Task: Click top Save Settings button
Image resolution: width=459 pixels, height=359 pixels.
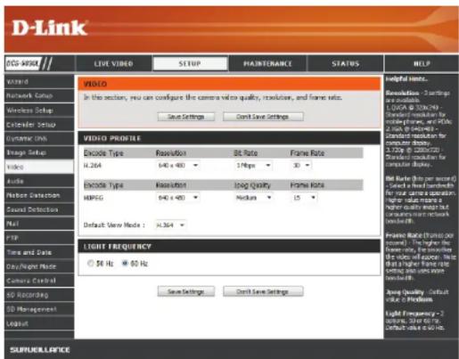Action: 186,117
